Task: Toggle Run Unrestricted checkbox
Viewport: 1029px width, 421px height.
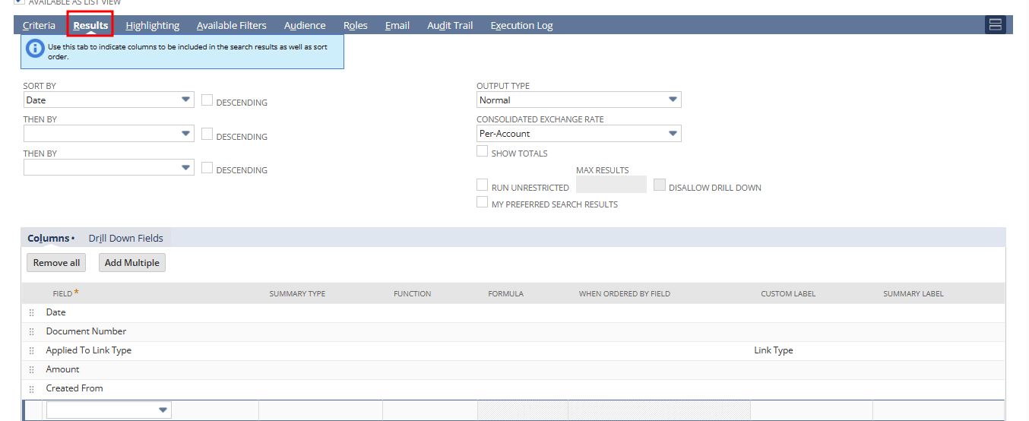Action: tap(482, 185)
